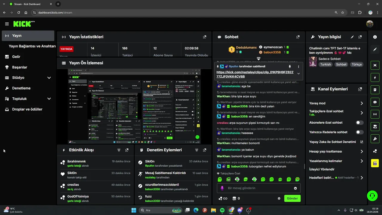
Task: Toggle the broadcast statistics widget in right sidebar
Action: pyautogui.click(x=375, y=114)
